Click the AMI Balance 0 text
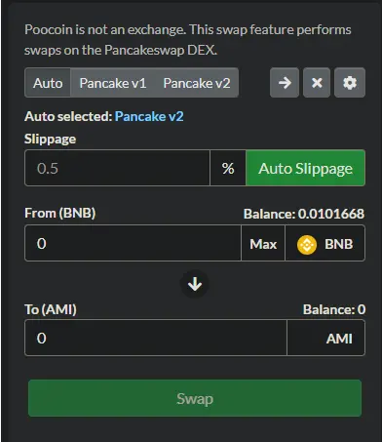The width and height of the screenshot is (382, 442). (x=334, y=309)
